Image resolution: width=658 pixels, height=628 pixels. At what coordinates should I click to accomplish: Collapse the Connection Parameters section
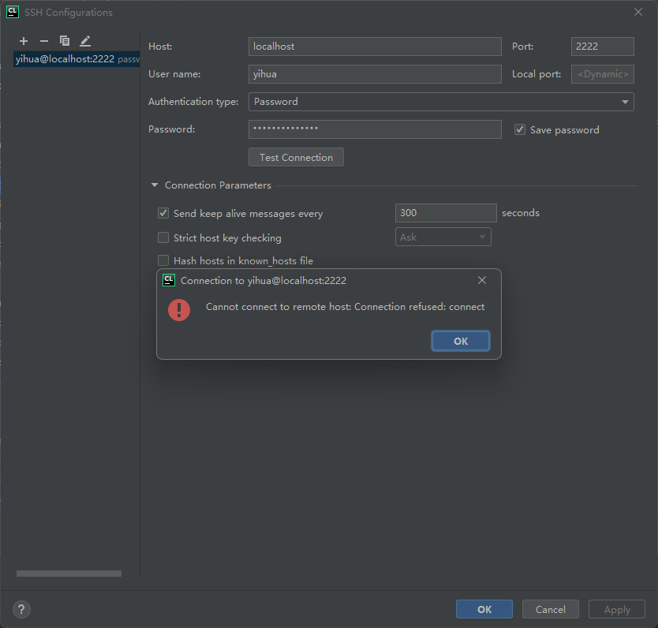pyautogui.click(x=155, y=185)
